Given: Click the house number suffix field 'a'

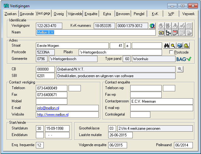Looking at the screenshot, I should 128,46.
